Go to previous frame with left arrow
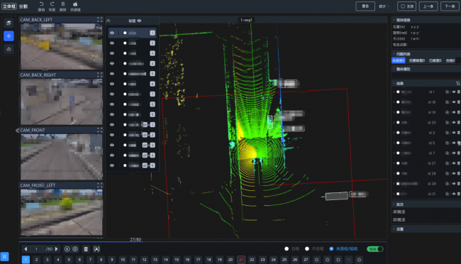This screenshot has height=264, width=461. point(26,249)
